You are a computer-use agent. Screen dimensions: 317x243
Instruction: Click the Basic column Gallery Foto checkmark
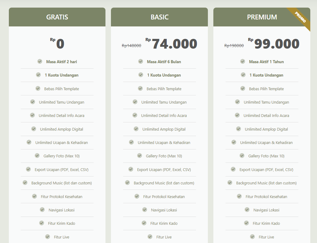click(140, 156)
